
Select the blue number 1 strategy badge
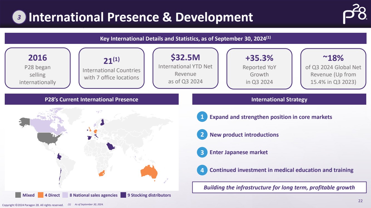coord(202,117)
